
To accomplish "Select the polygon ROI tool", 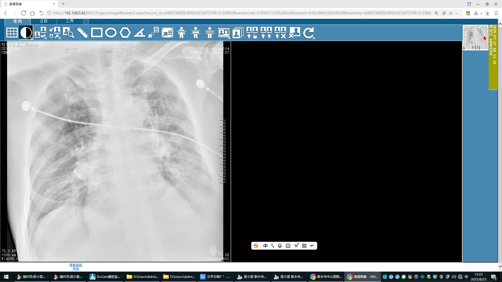I will tap(125, 33).
